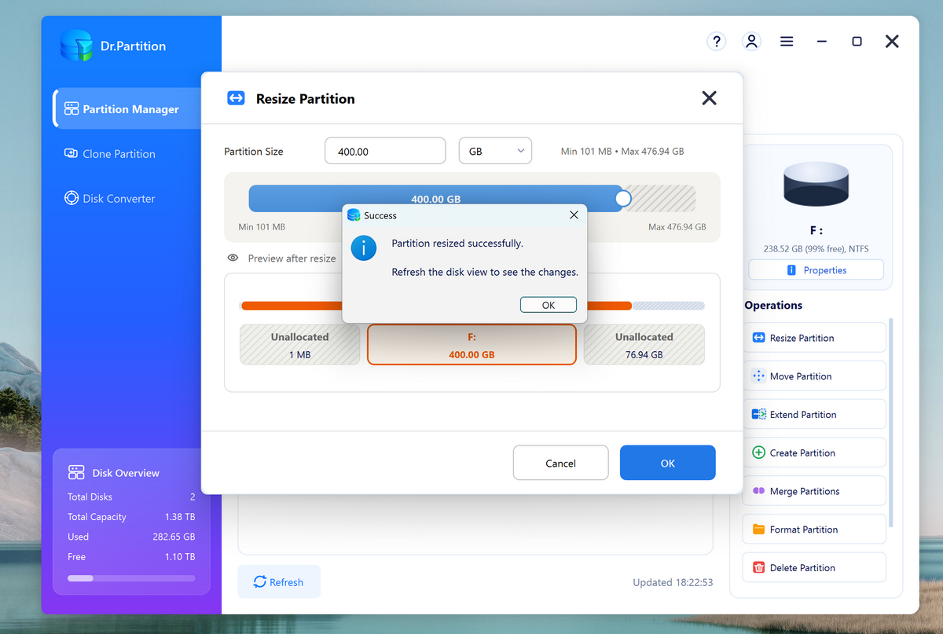The height and width of the screenshot is (634, 943).
Task: Click the Partition Size input field
Action: pos(385,151)
